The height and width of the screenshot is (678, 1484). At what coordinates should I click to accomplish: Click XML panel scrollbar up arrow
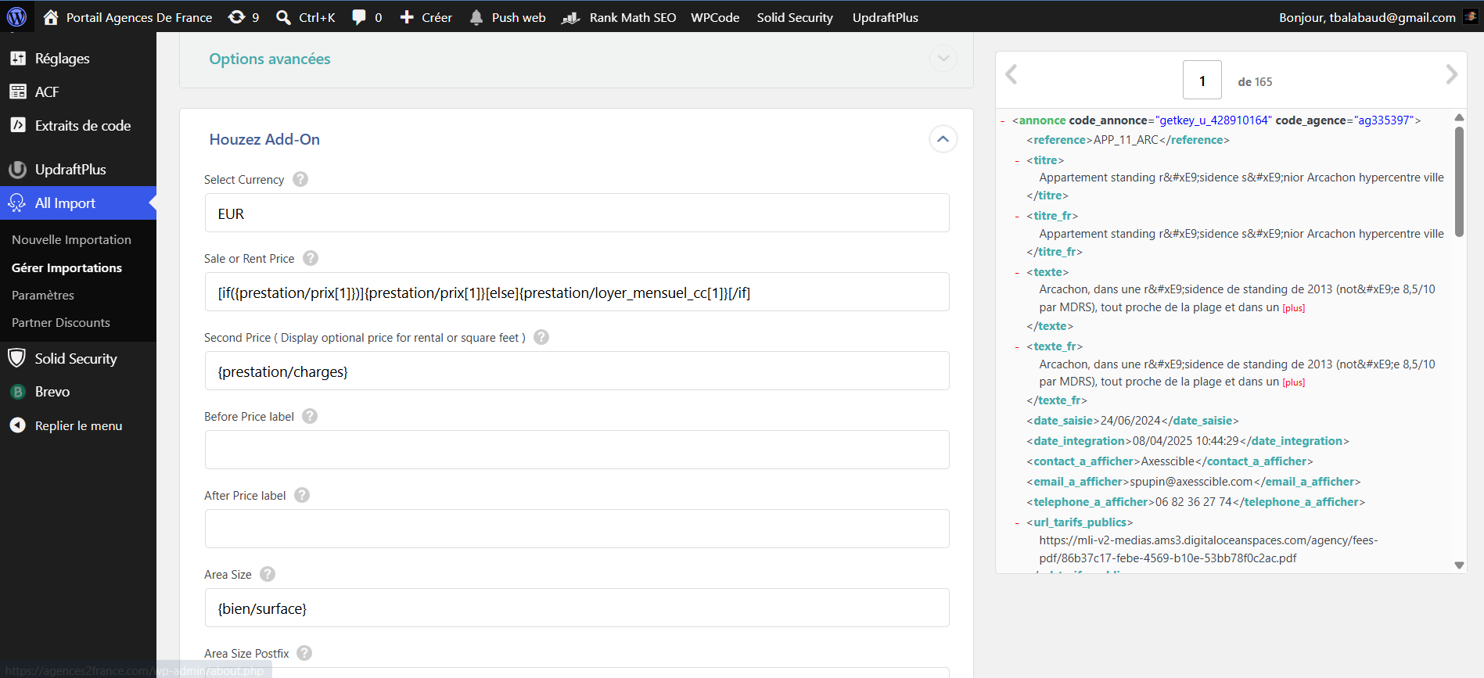pyautogui.click(x=1459, y=117)
